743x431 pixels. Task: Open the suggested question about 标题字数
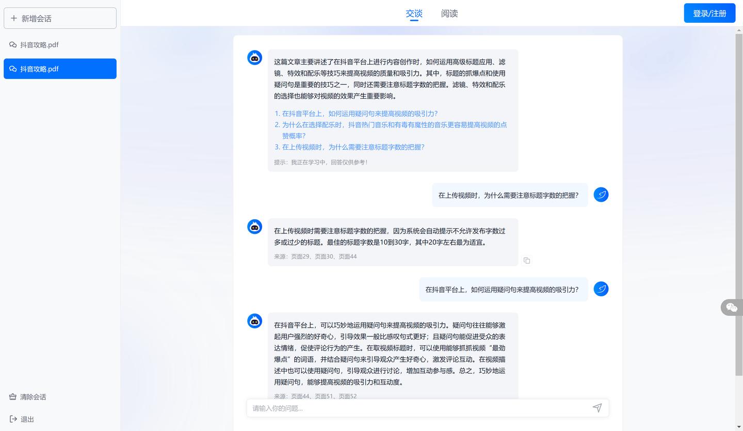point(351,147)
